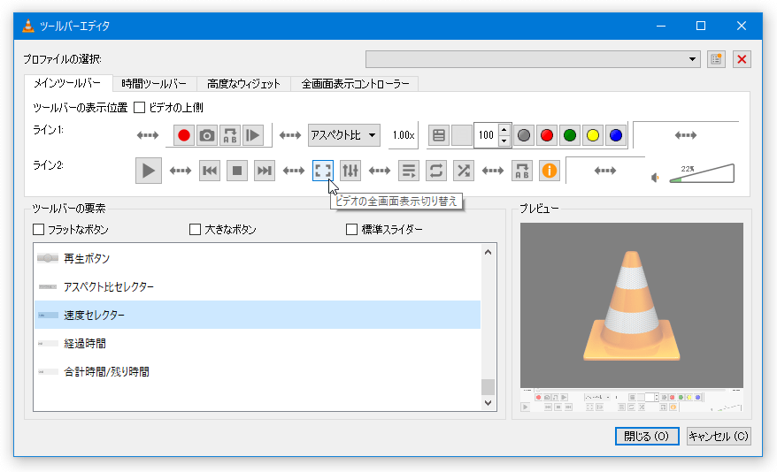777x472 pixels.
Task: Click the loop repeat icon
Action: point(436,171)
